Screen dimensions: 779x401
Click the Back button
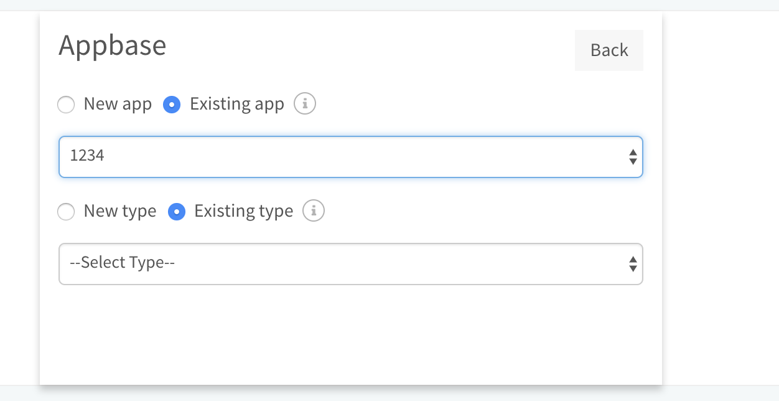pos(609,50)
